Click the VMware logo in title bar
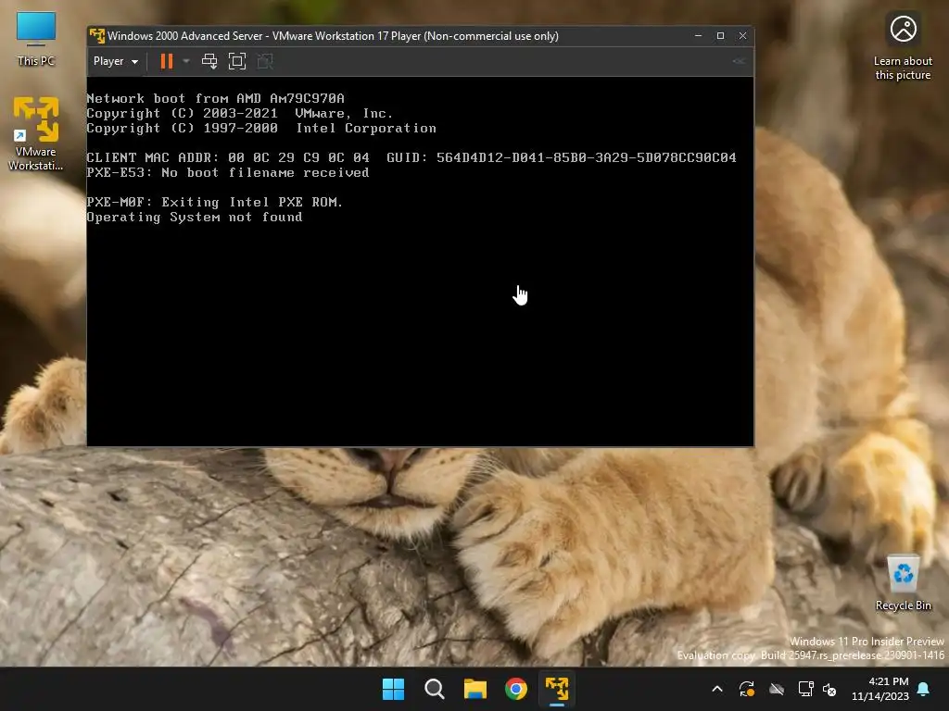The image size is (949, 711). (96, 36)
